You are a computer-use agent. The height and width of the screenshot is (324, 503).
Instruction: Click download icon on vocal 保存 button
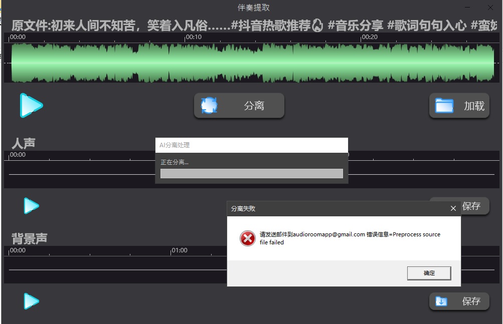(441, 205)
